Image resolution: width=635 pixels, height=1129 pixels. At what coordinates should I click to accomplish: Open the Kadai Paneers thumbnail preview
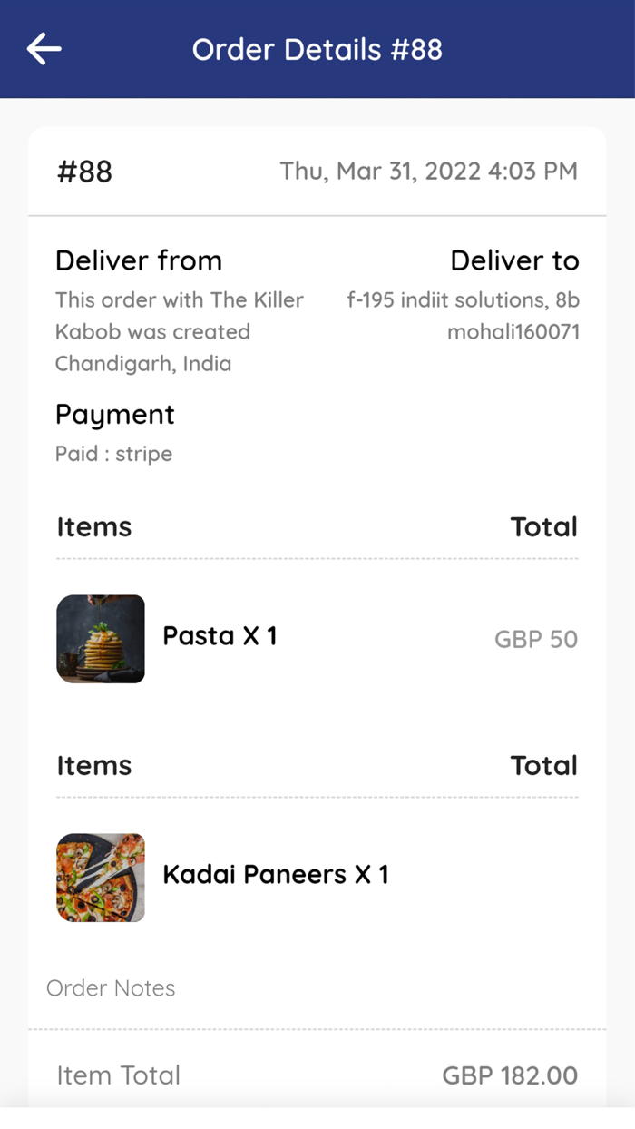point(101,878)
